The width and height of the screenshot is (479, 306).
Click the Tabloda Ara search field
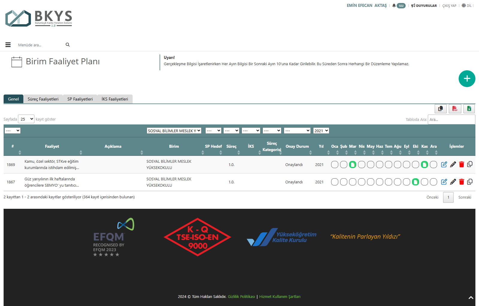(x=451, y=119)
